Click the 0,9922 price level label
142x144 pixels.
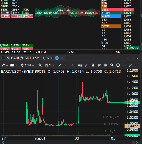pyautogui.click(x=132, y=126)
